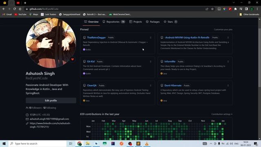The width and height of the screenshot is (261, 147).
Task: Open Android-MVVM-Using-Kotlin-Ft-Retrofit repository
Action: coord(187,38)
